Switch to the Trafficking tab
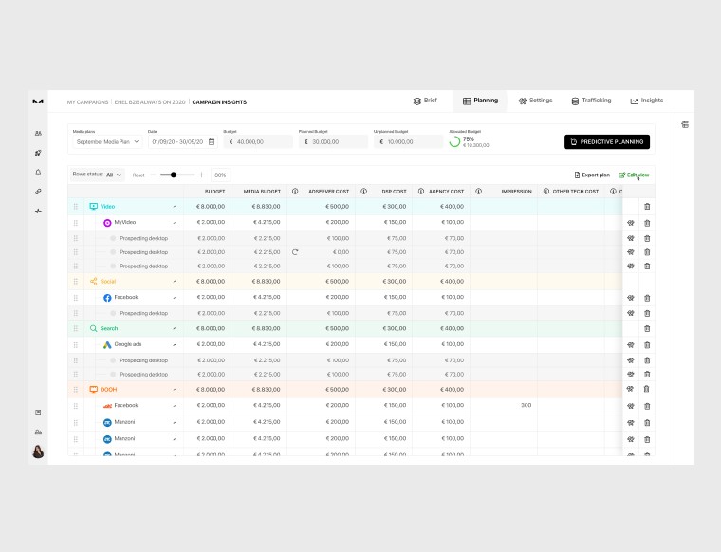This screenshot has height=552, width=721. [591, 101]
